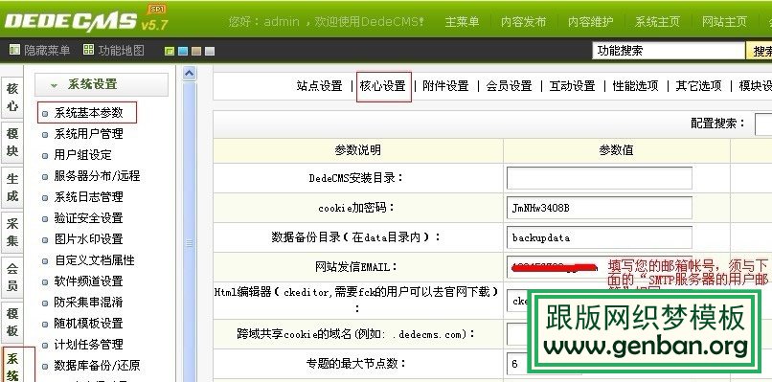
Task: Select the green theme color swatch
Action: click(170, 51)
